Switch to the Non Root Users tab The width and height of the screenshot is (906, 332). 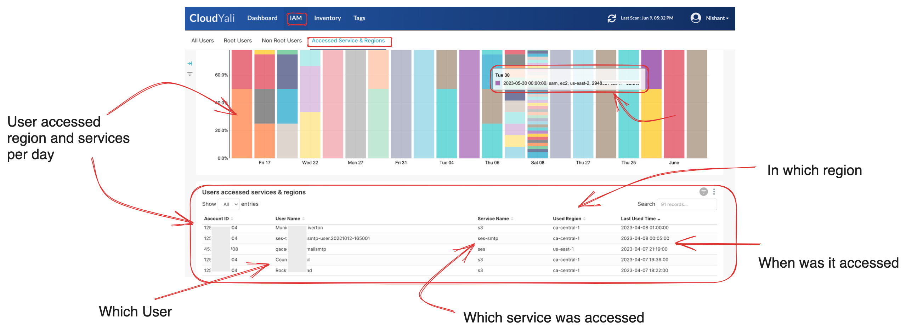[x=282, y=40]
